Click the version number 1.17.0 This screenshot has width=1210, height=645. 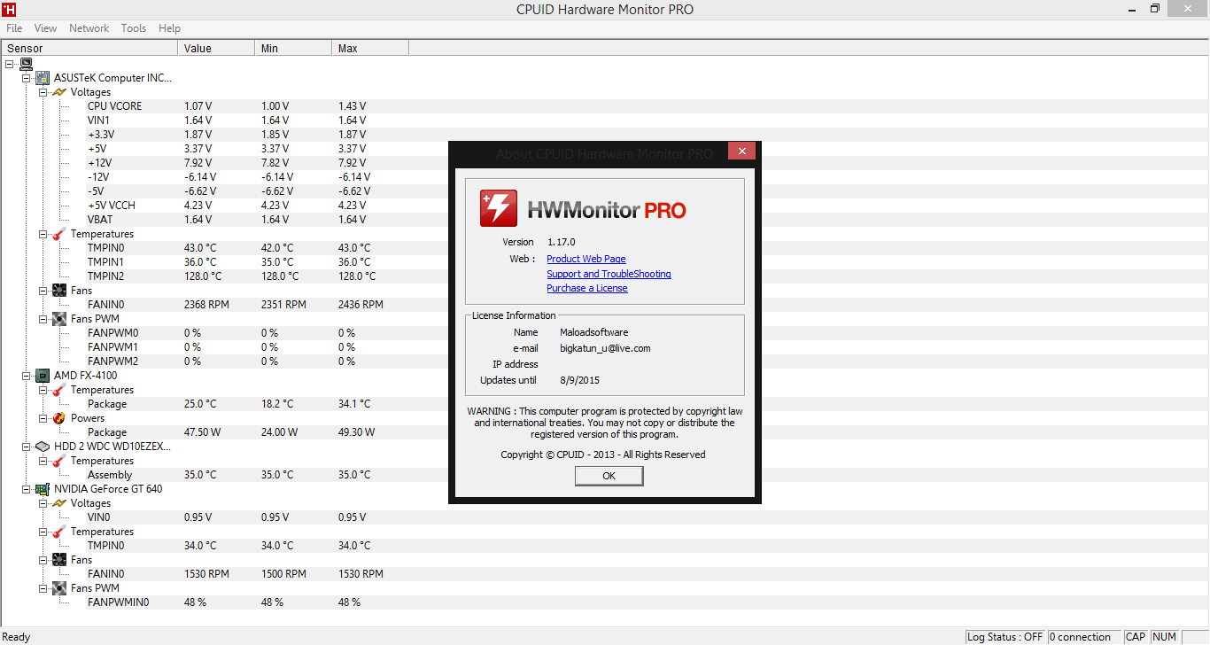click(562, 242)
